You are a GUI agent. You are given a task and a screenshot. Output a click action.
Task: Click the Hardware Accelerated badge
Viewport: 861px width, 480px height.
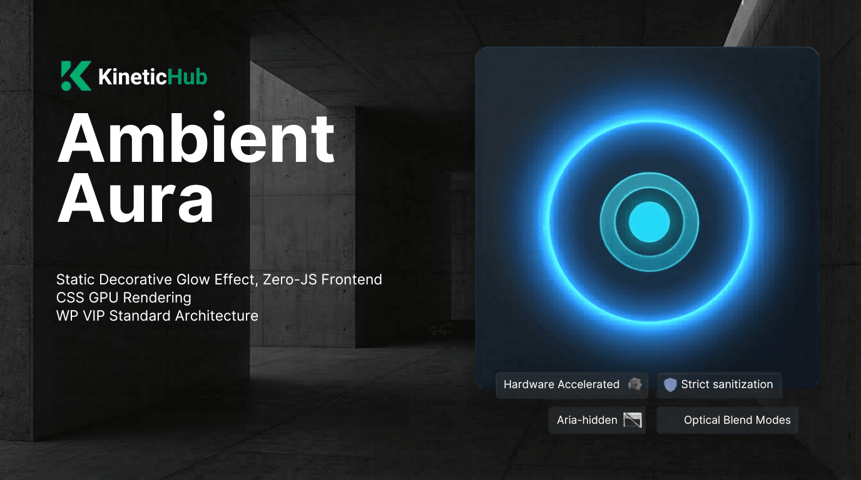(572, 384)
